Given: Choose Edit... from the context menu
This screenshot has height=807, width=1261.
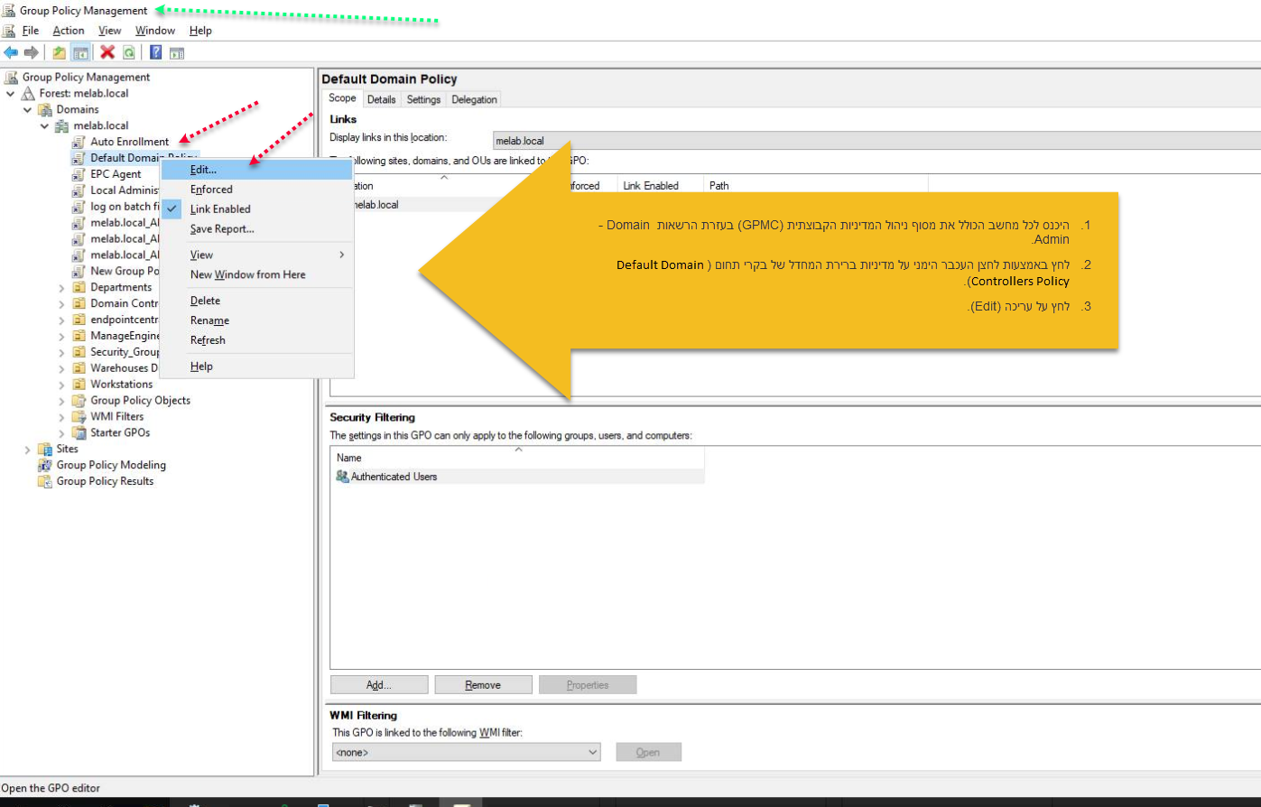Looking at the screenshot, I should tap(203, 170).
